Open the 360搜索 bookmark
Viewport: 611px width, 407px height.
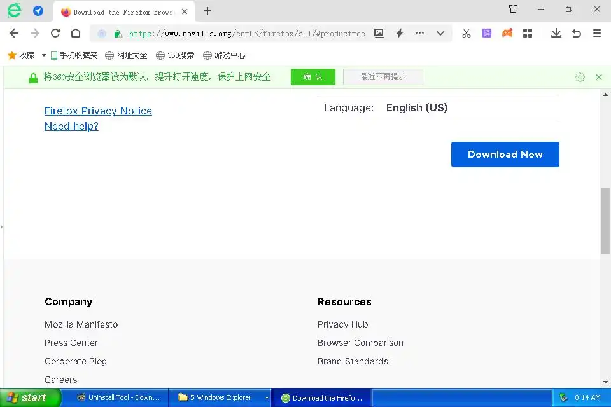pyautogui.click(x=175, y=55)
